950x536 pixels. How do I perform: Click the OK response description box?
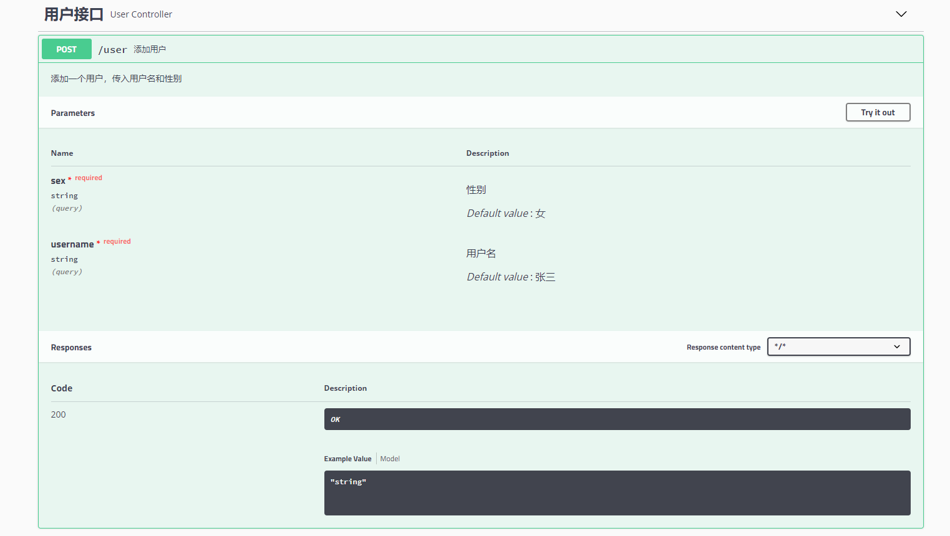[x=617, y=419]
